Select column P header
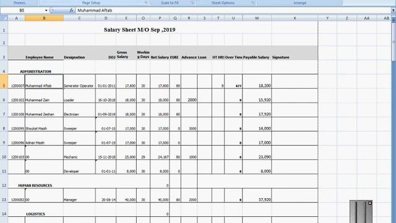This screenshot has height=223, width=396. tap(160, 18)
